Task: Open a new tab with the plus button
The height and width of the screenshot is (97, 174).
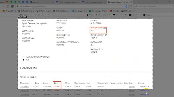Action: point(135,2)
